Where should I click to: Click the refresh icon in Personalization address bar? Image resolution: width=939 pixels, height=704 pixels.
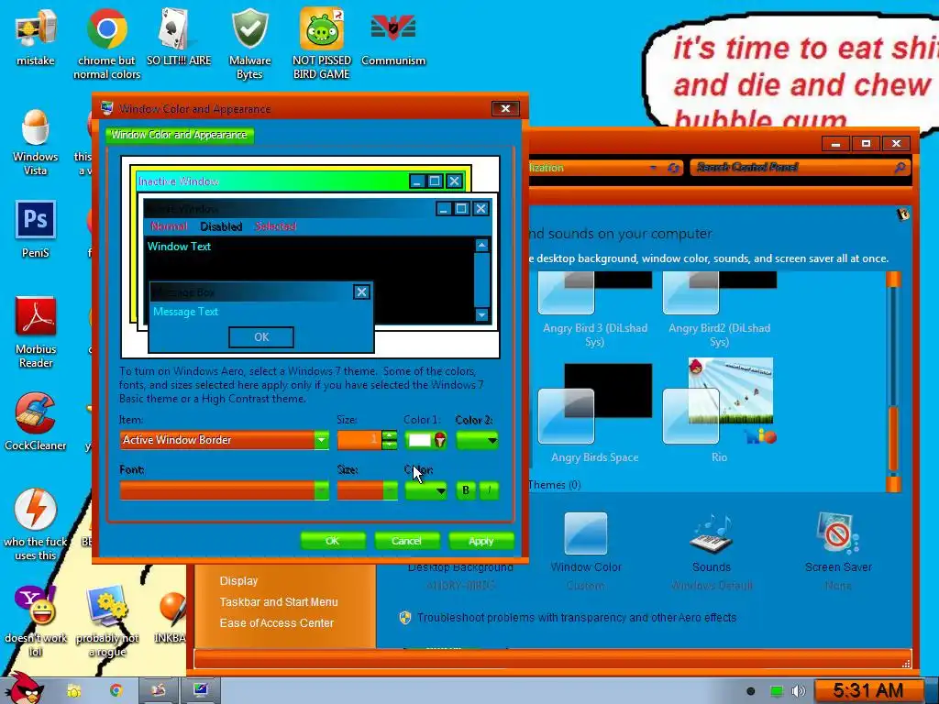[673, 169]
